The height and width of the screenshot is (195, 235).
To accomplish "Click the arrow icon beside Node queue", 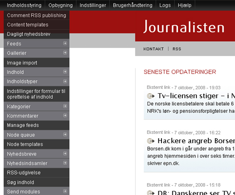I will point(65,135).
